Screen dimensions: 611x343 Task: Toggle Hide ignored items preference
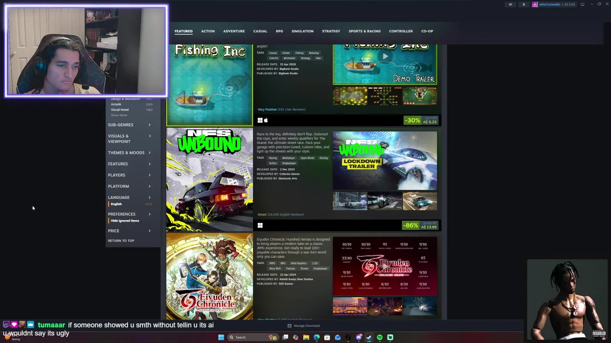[x=125, y=221]
